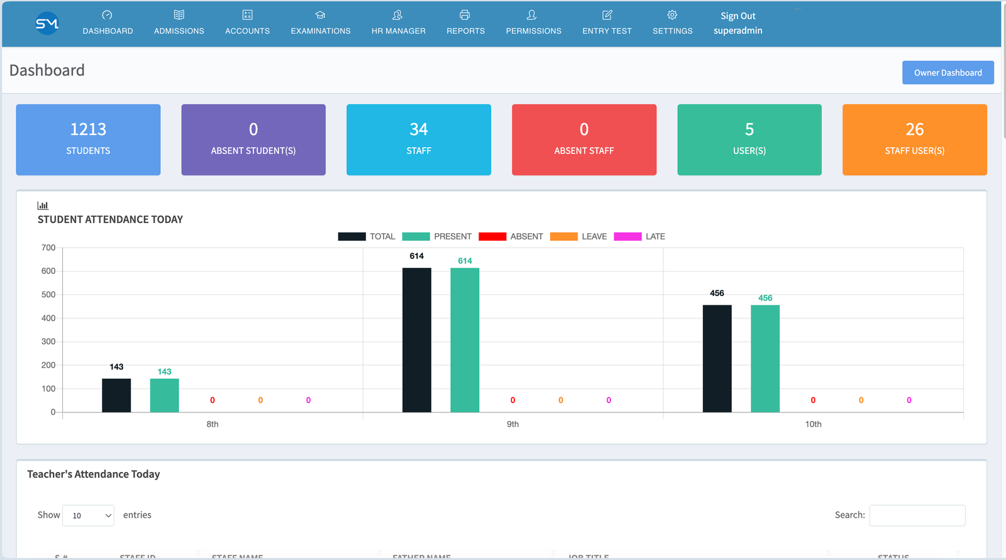Image resolution: width=1006 pixels, height=560 pixels.
Task: Open the 34 Staff card
Action: click(419, 140)
